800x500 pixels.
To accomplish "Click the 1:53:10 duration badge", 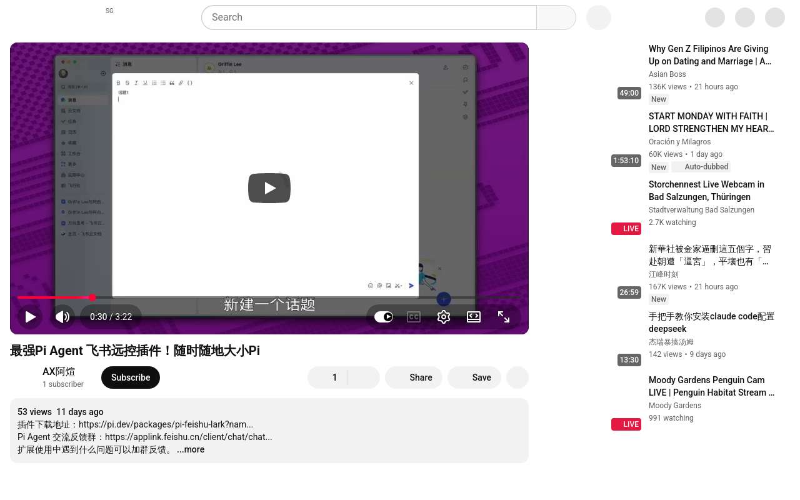I will [626, 161].
